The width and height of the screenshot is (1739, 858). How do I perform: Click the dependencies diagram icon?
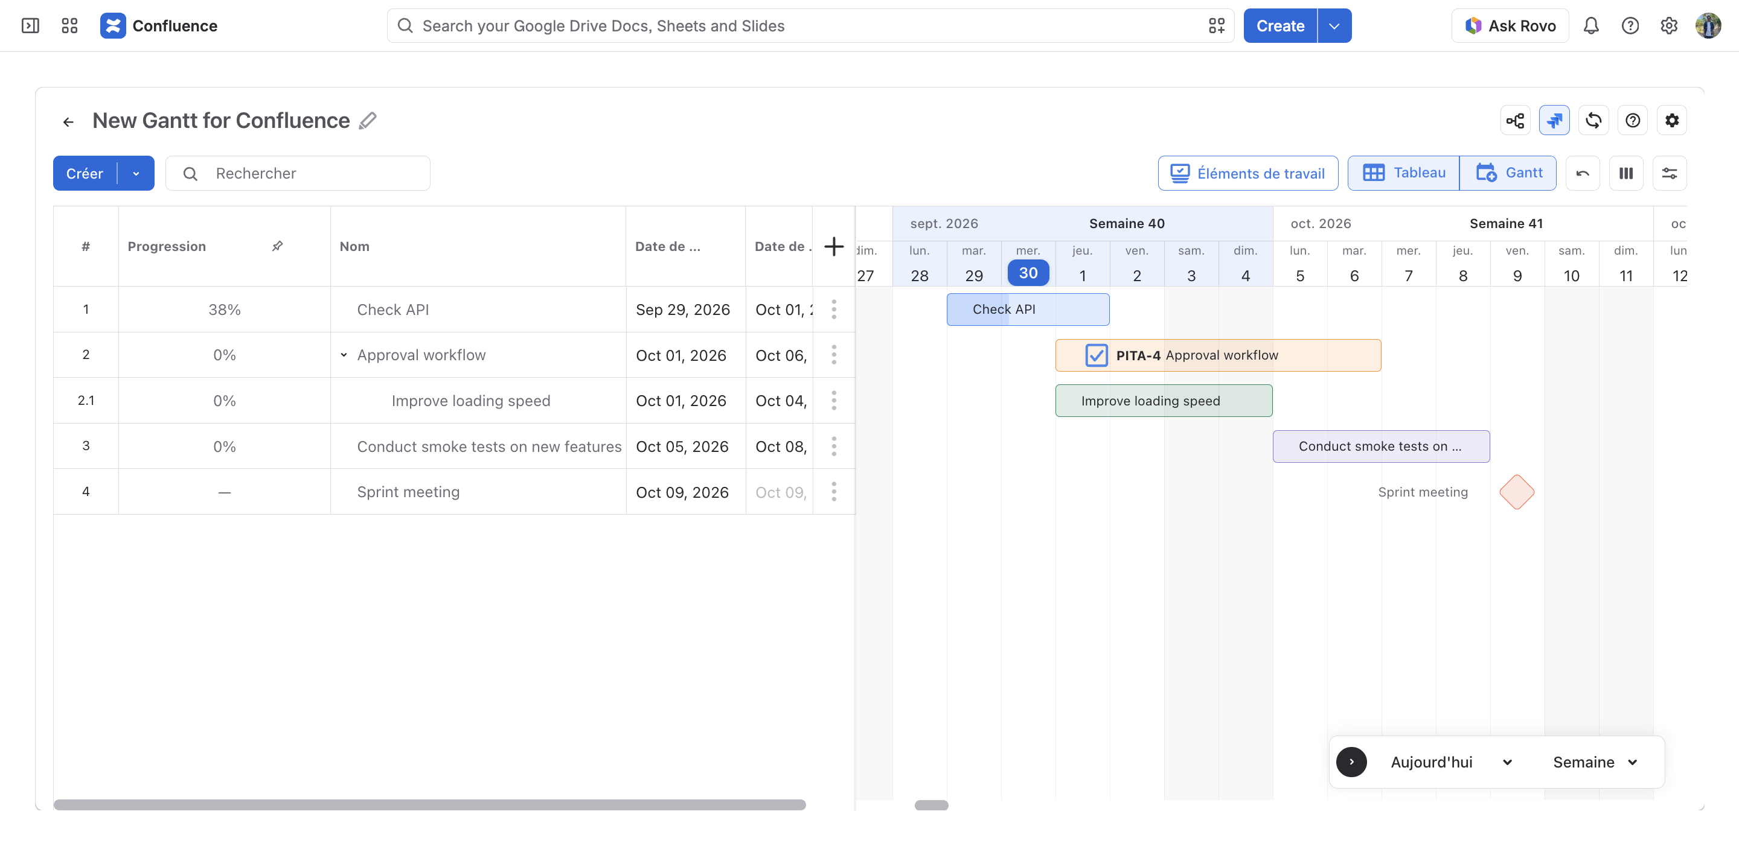(x=1515, y=121)
